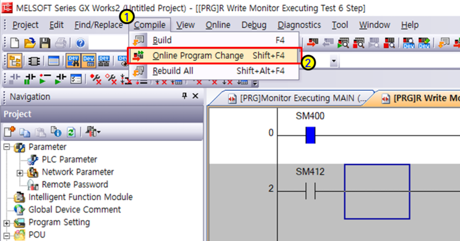Viewport: 460px width, 241px height.
Task: Open the Help menu
Action: point(410,25)
